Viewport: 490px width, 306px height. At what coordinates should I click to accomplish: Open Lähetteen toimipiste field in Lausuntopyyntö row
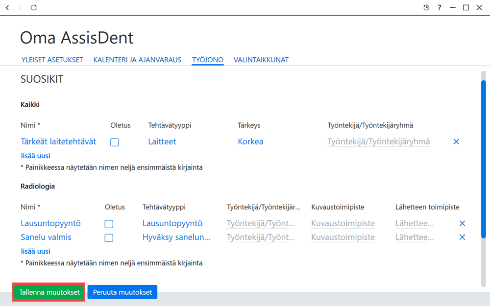pos(415,224)
